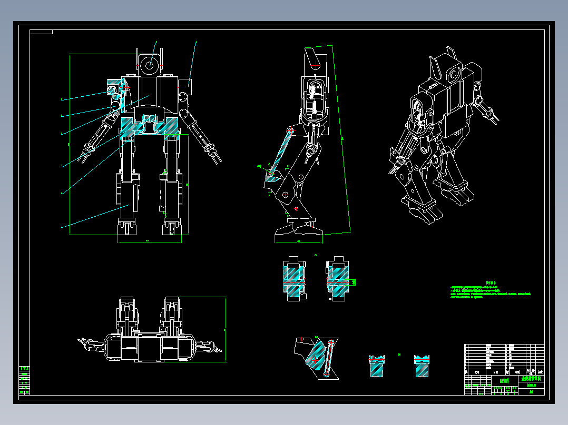
Task: Click the isometric robot model view
Action: pos(444,136)
